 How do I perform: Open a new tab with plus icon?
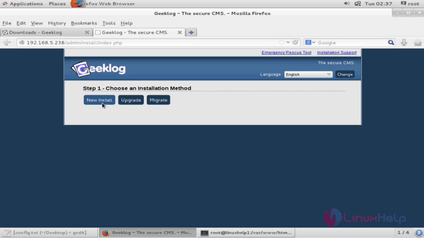tap(191, 32)
